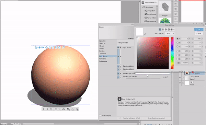Image resolution: width=206 pixels, height=125 pixels.
Task: Confirm color with OK button
Action: coord(199,30)
